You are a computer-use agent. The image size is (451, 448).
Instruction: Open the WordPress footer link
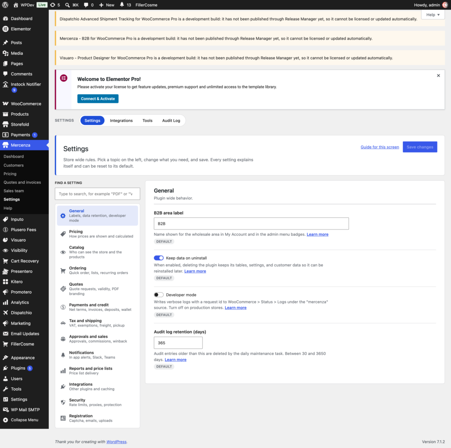point(116,442)
